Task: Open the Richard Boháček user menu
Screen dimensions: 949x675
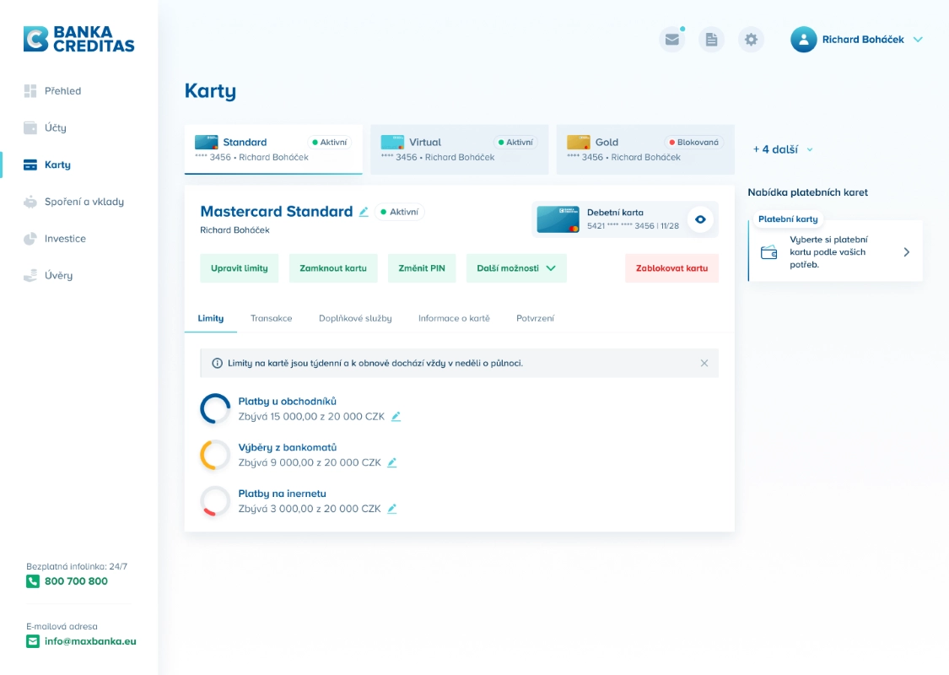Action: [857, 40]
